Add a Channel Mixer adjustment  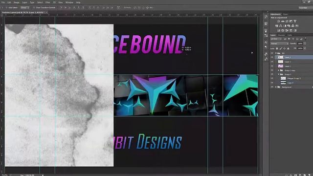click(293, 26)
